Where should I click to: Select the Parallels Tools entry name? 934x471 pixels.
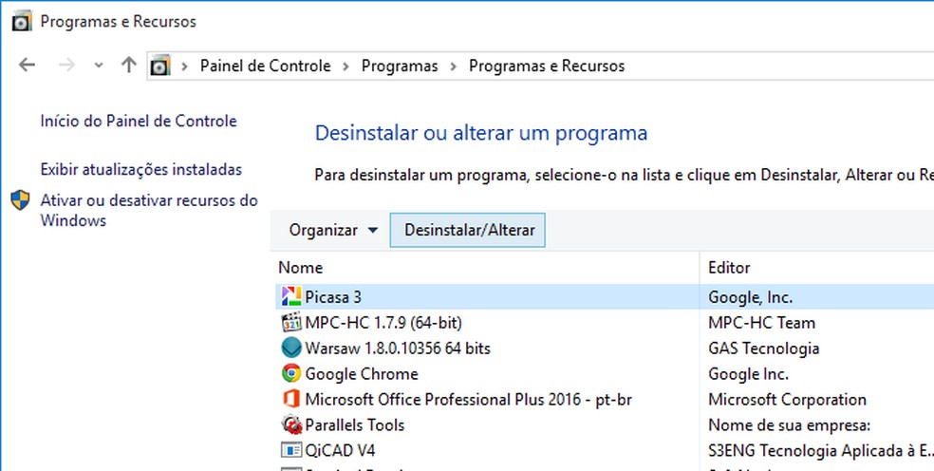click(354, 424)
